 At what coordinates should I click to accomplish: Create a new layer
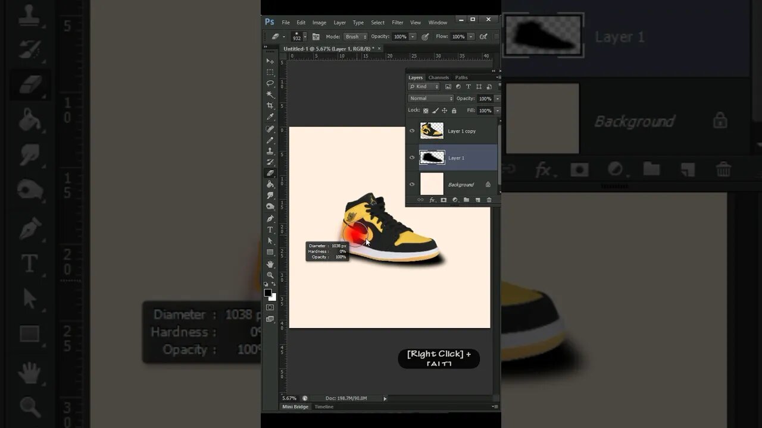tap(477, 200)
